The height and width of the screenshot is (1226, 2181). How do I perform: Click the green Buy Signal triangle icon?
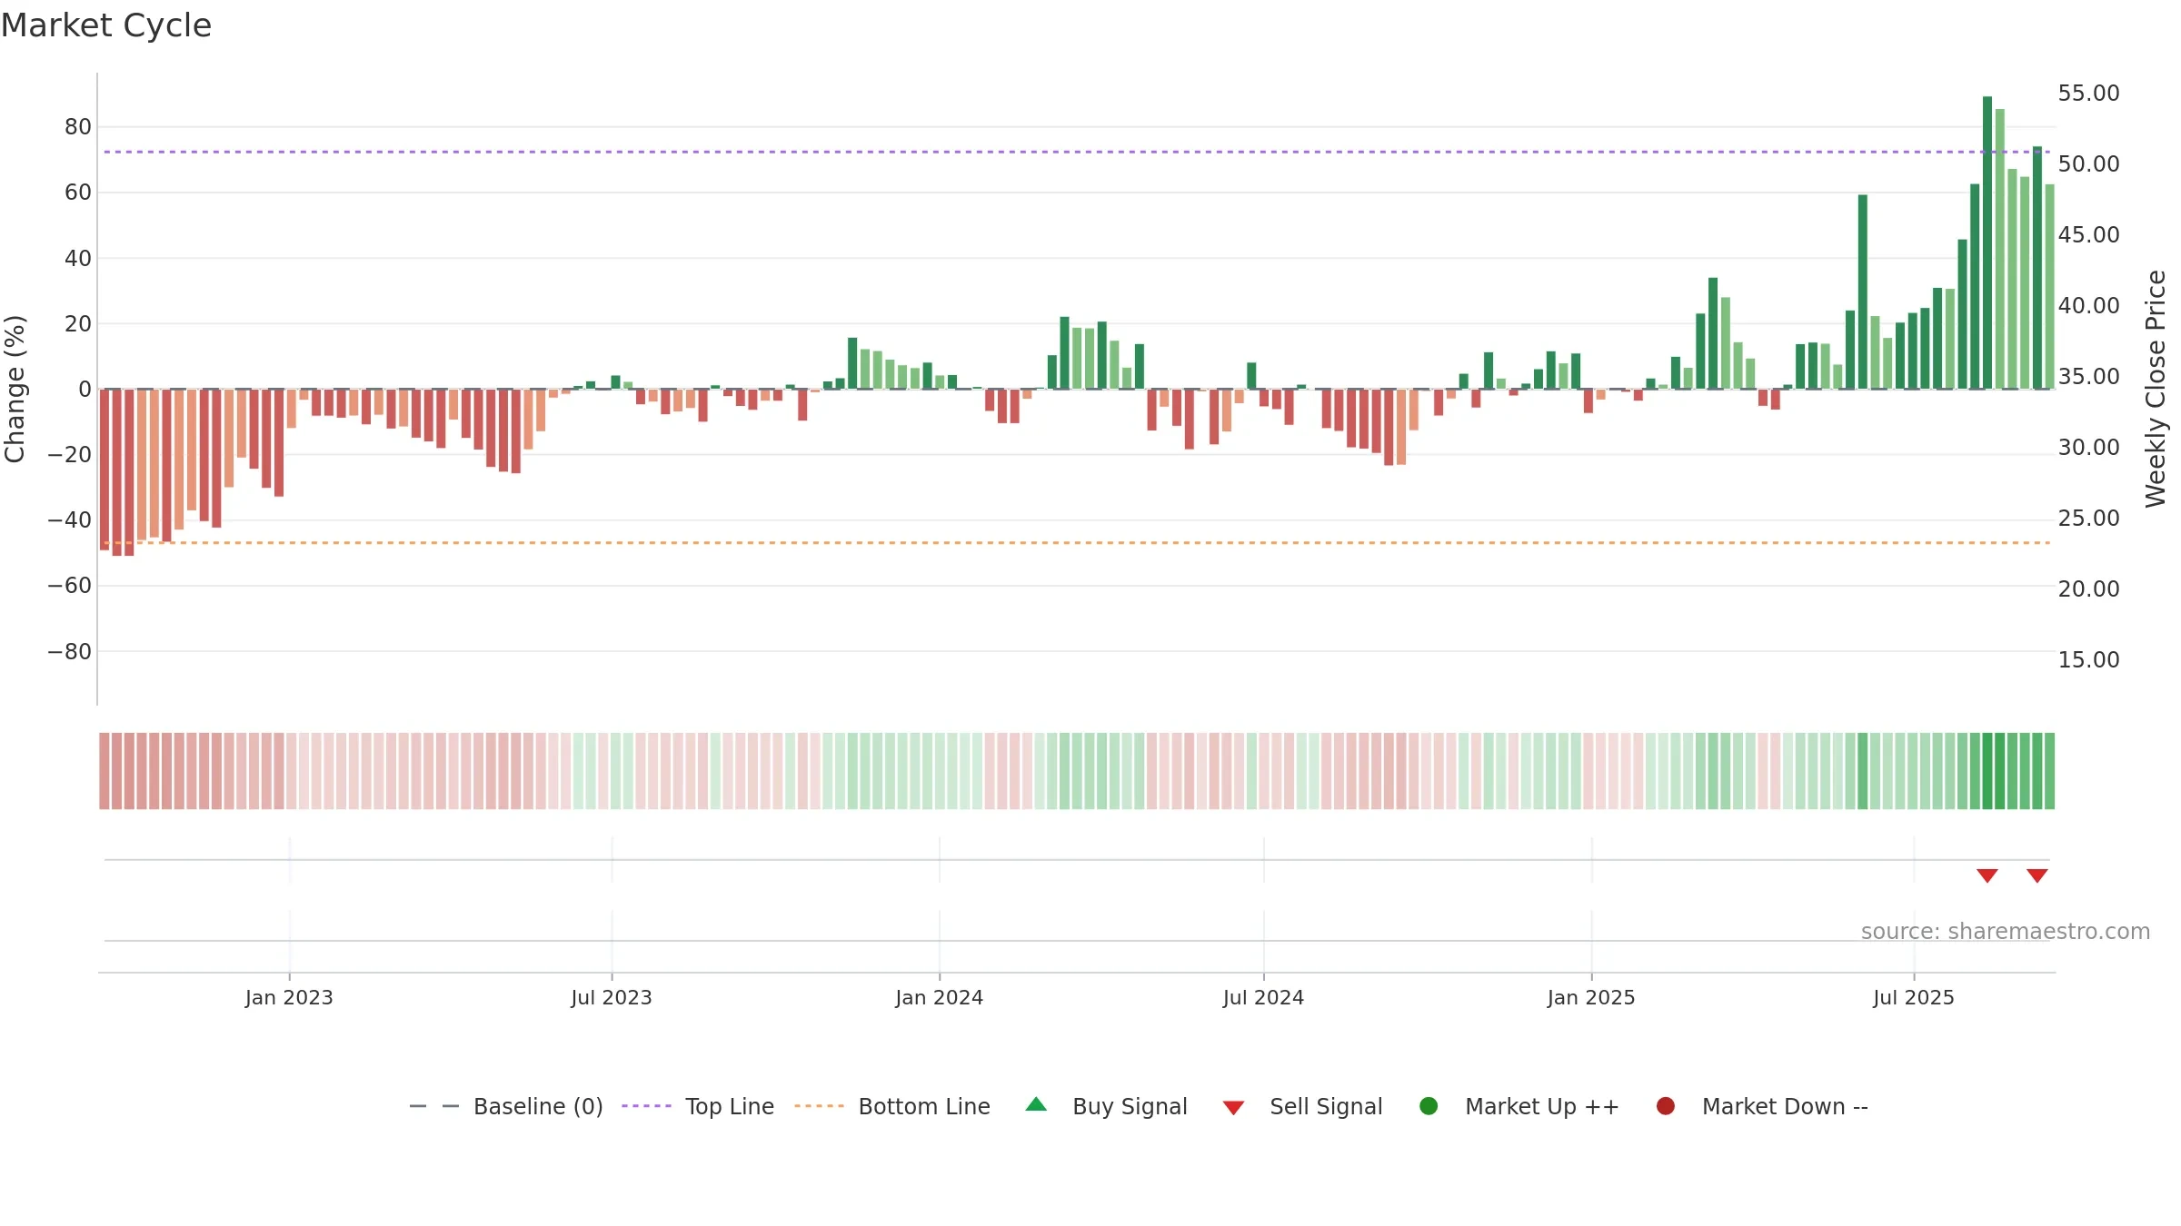[1036, 1105]
